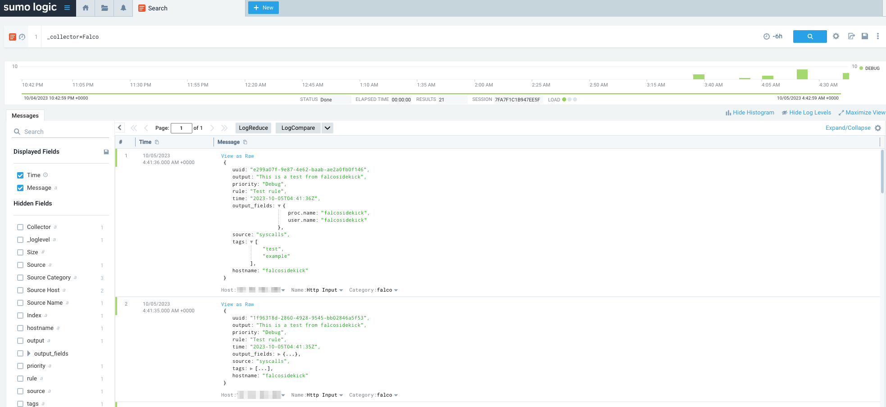Open the three-dot more options menu
Screen dimensions: 886x407
877,37
